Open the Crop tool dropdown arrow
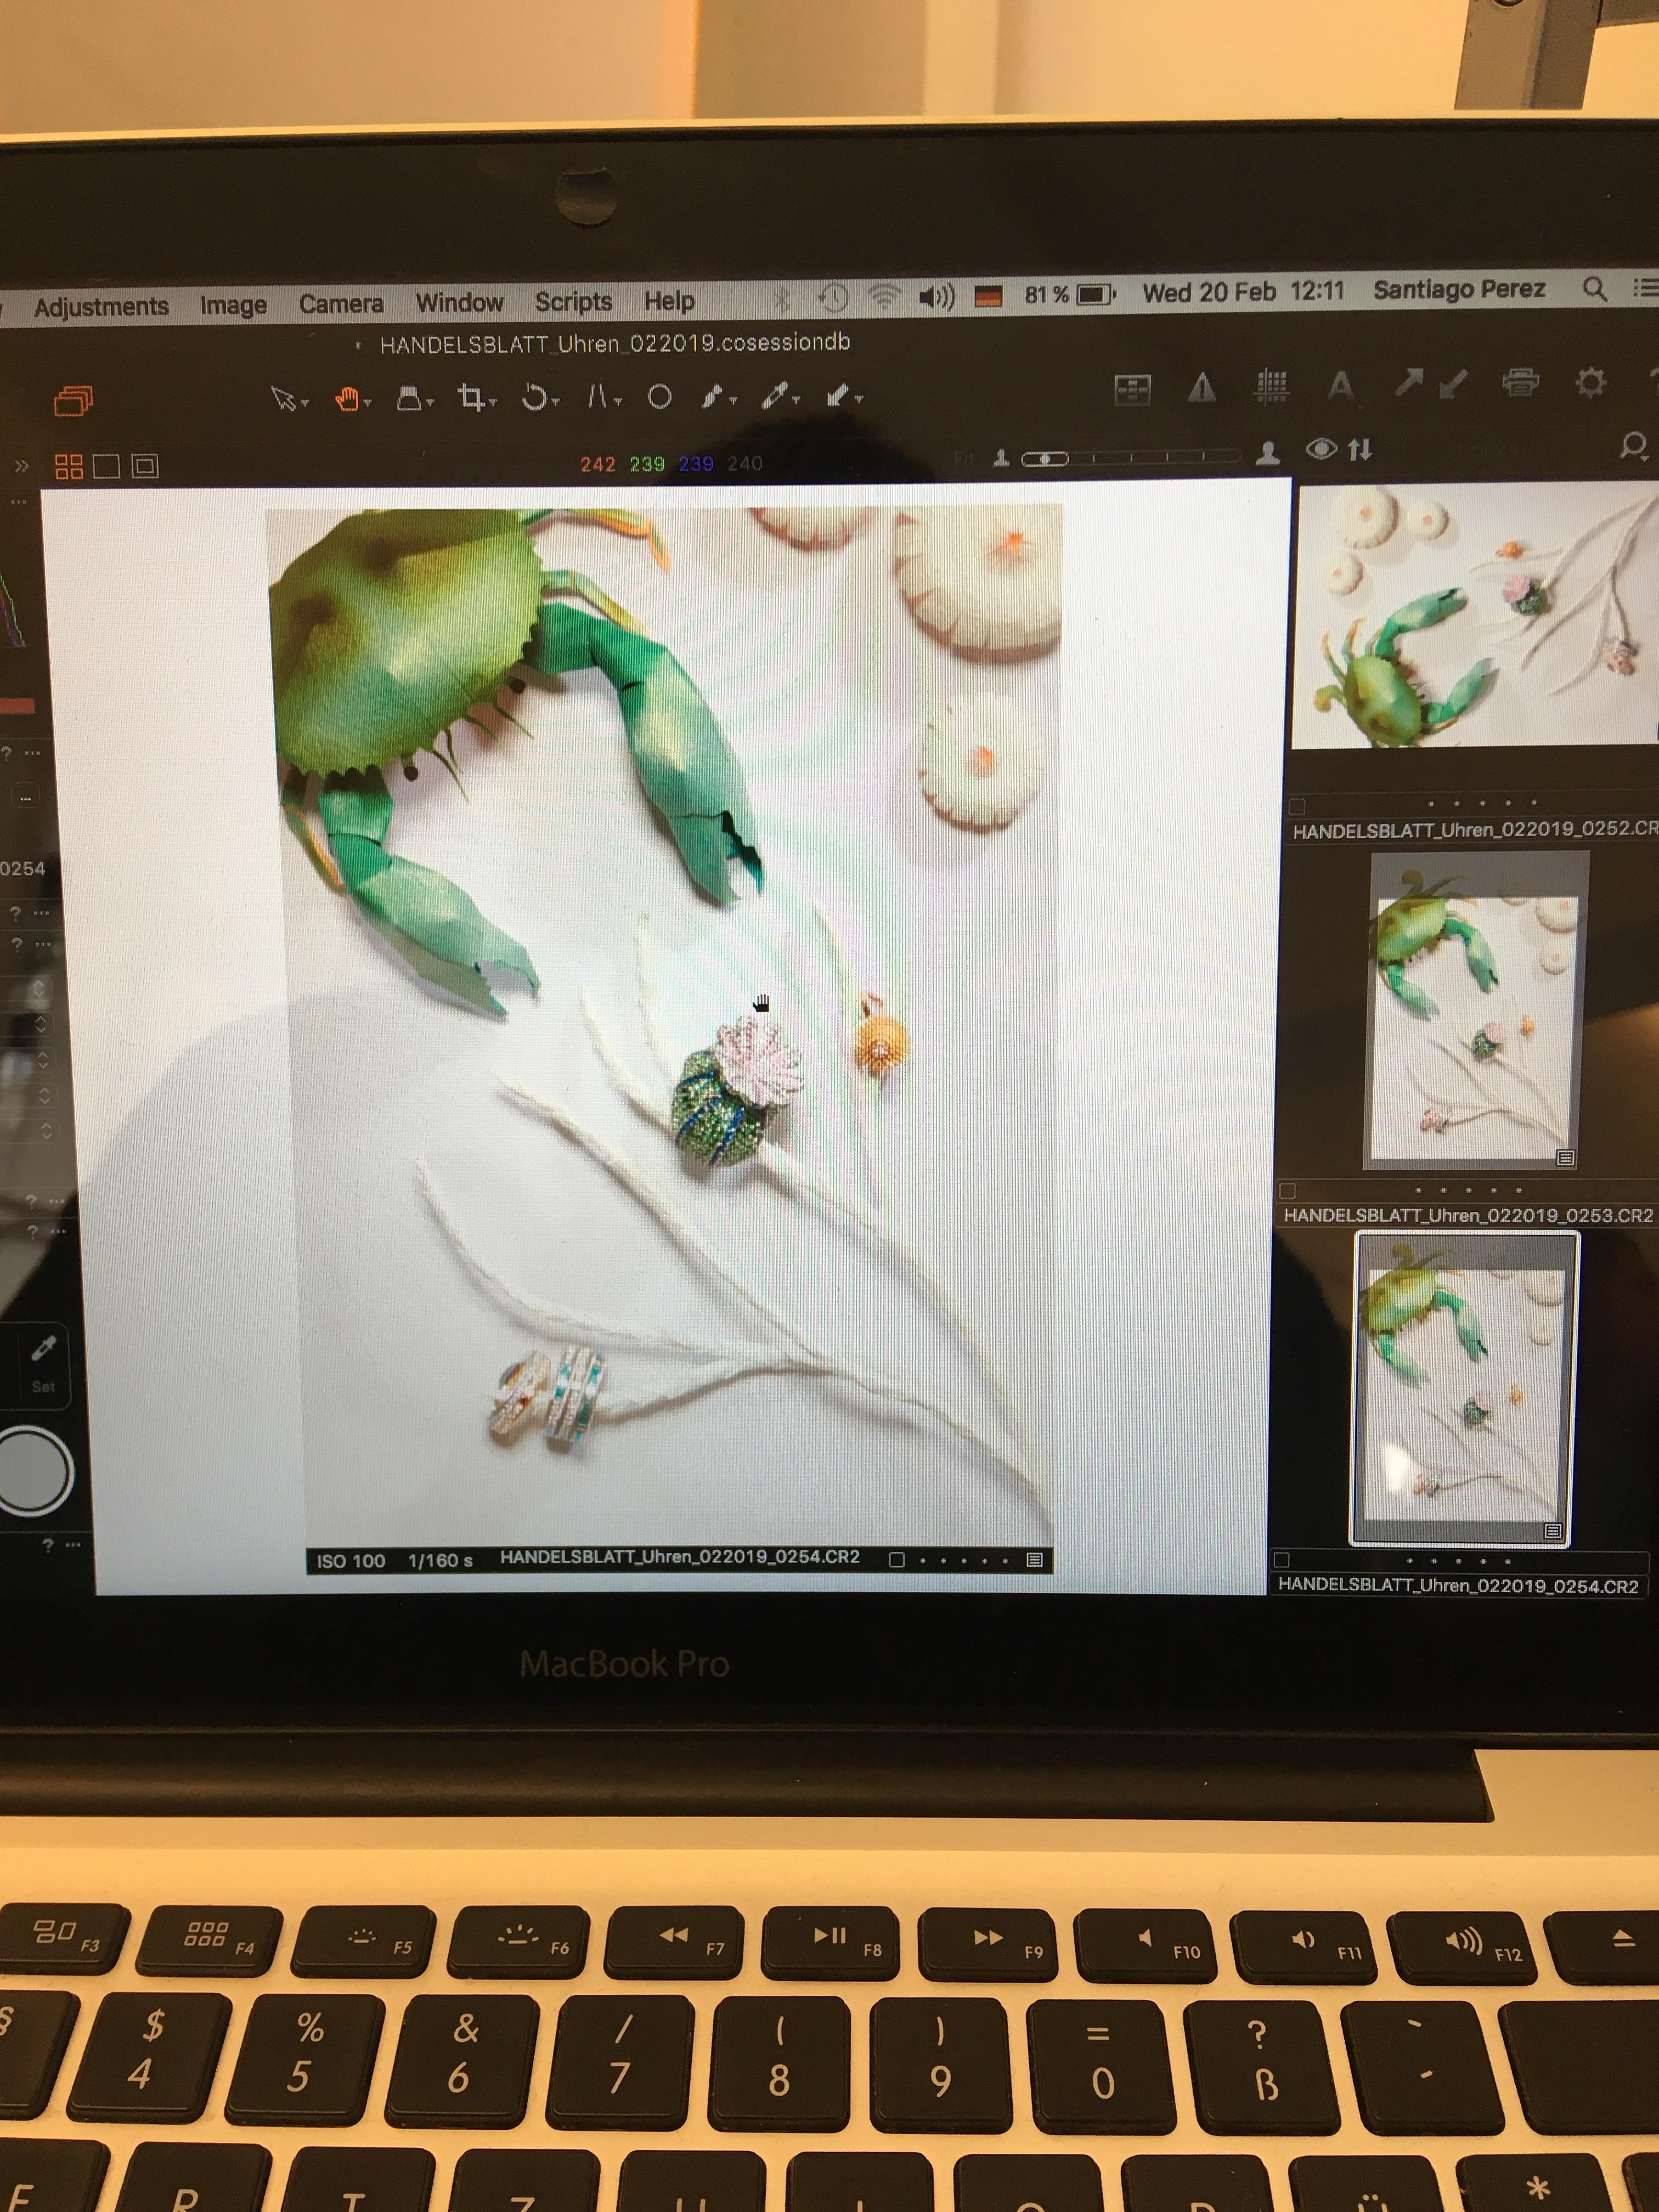Viewport: 1659px width, 2212px height. [x=492, y=402]
